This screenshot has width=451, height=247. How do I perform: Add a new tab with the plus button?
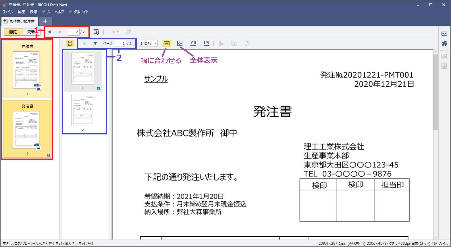click(45, 21)
